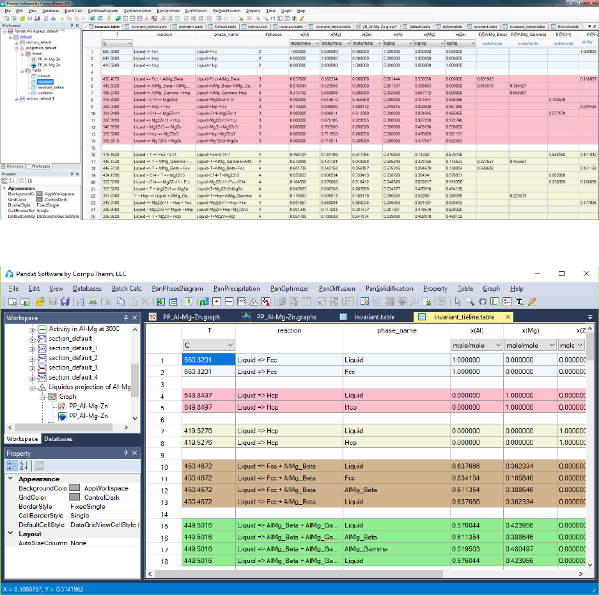
Task: Click the scissors Cut icon in lower toolbar
Action: click(108, 302)
